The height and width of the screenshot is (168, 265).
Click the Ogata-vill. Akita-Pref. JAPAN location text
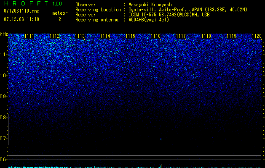pos(188,10)
